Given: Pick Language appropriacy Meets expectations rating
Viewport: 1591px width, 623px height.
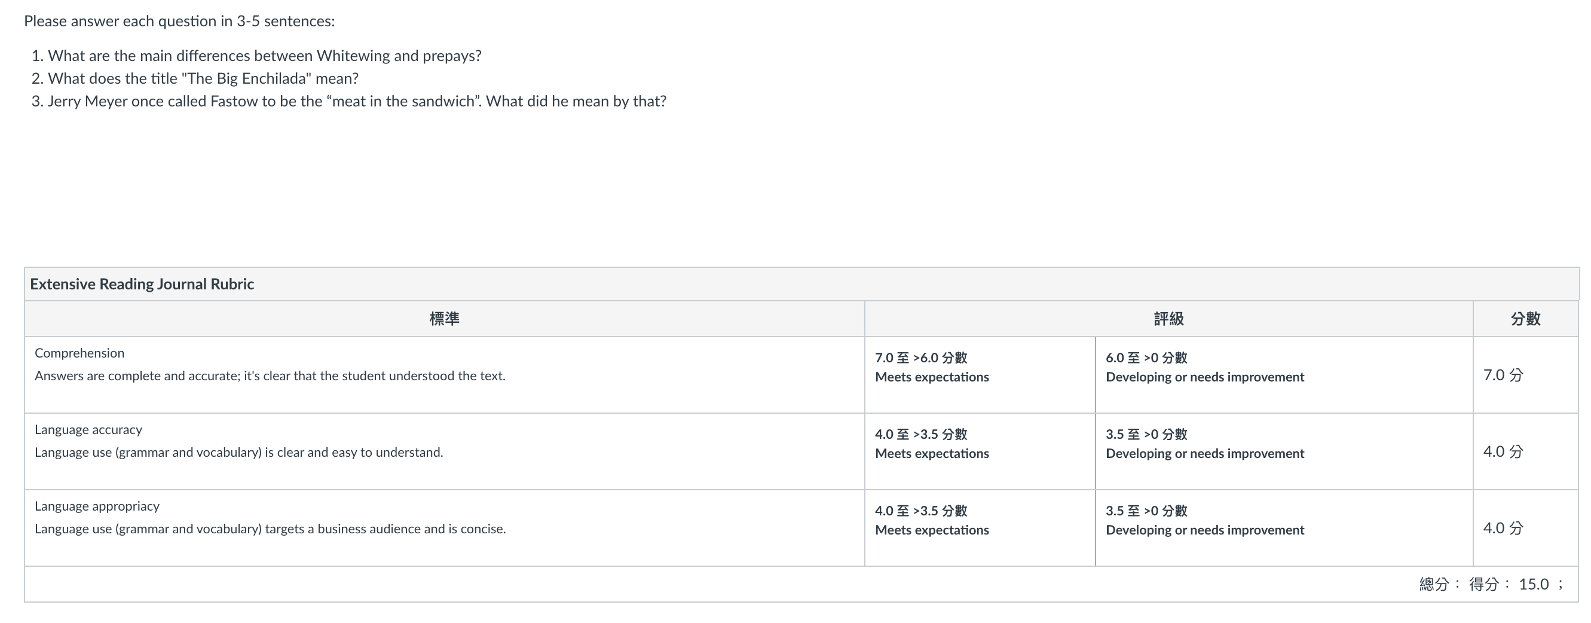Looking at the screenshot, I should pyautogui.click(x=980, y=529).
